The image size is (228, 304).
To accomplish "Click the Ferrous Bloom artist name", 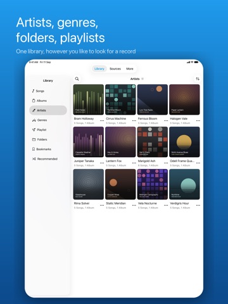I will [x=148, y=118].
